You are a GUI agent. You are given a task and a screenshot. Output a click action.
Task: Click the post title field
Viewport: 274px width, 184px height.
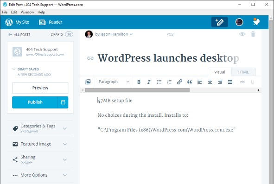168,58
